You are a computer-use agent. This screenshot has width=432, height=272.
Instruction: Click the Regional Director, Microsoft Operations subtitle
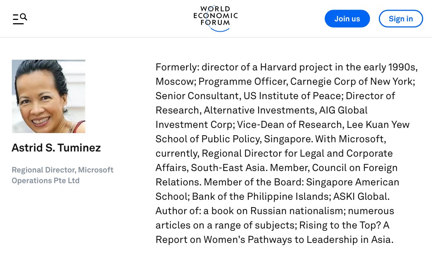click(62, 175)
